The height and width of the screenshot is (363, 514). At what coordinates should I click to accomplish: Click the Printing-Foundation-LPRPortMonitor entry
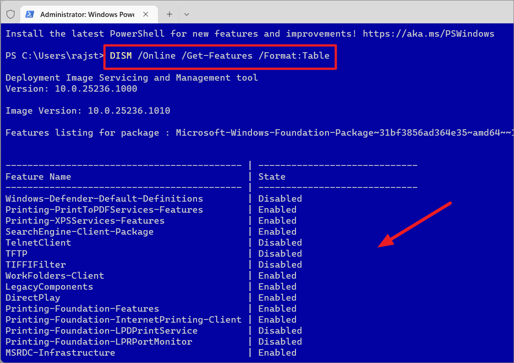98,341
